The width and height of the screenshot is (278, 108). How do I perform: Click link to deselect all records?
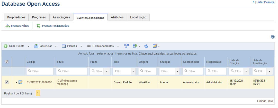pos(168,53)
